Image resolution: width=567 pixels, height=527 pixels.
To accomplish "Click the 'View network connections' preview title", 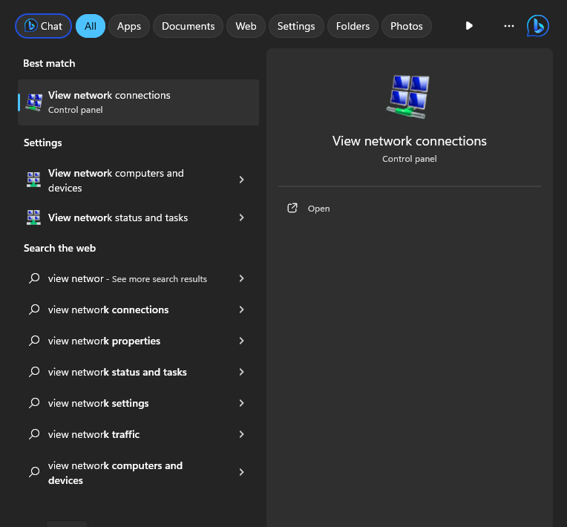I will 410,141.
